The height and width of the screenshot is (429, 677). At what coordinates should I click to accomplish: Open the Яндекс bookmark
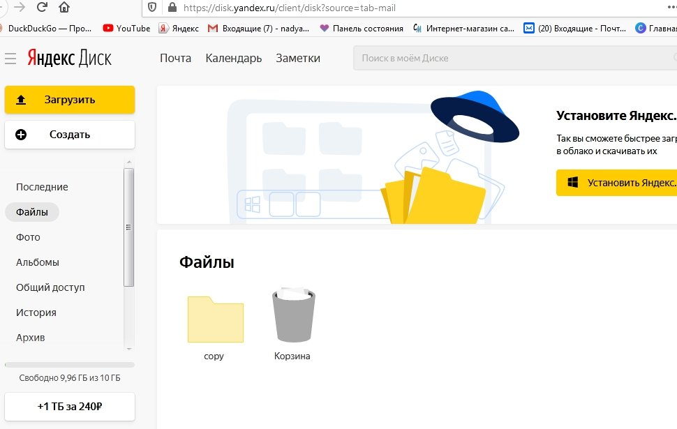pos(179,29)
